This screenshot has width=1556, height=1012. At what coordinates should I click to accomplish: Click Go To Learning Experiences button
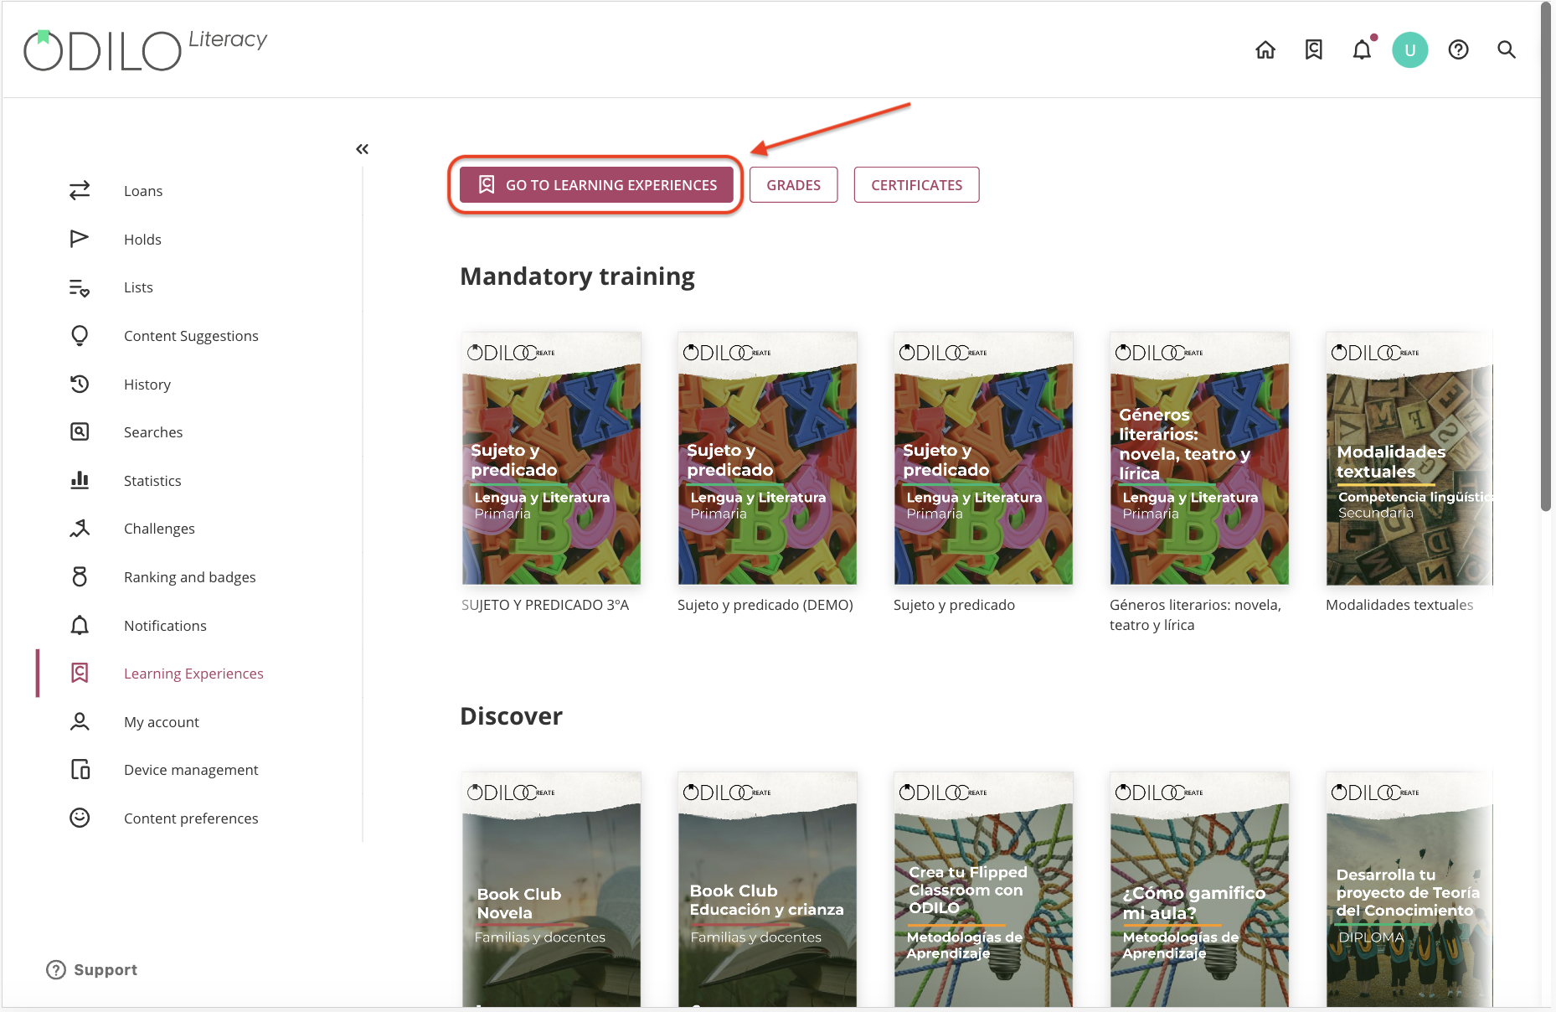(596, 185)
